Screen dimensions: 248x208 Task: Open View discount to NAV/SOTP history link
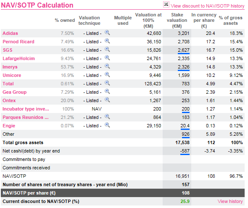pyautogui.click(x=208, y=6)
